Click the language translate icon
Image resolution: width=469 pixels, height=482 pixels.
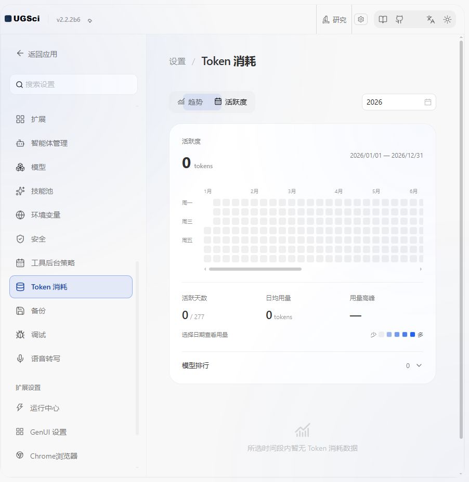(x=431, y=20)
